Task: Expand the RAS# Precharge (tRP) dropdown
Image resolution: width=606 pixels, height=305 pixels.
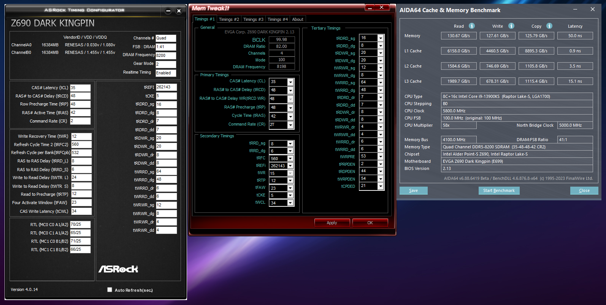Action: tap(290, 108)
